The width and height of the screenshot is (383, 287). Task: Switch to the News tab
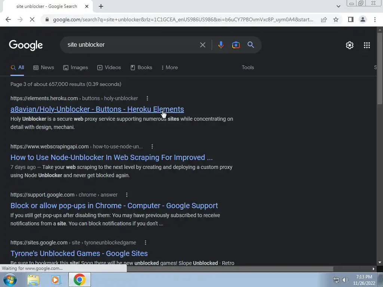click(x=43, y=68)
